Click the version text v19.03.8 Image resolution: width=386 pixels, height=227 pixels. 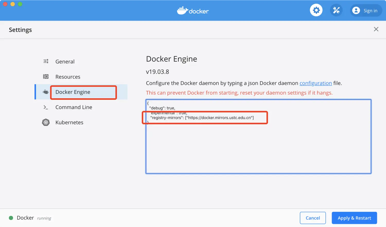tap(157, 72)
